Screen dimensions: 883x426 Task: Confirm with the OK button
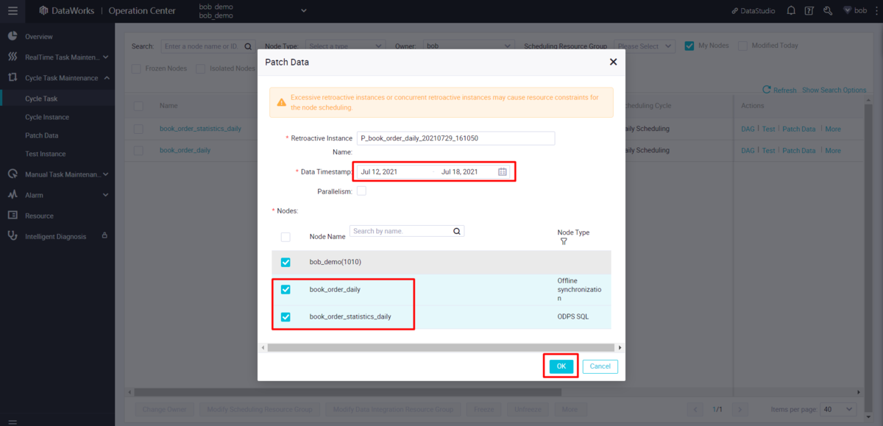(561, 366)
